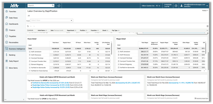Open Receivables plus-circle icon
The height and width of the screenshot is (104, 213).
(6, 42)
